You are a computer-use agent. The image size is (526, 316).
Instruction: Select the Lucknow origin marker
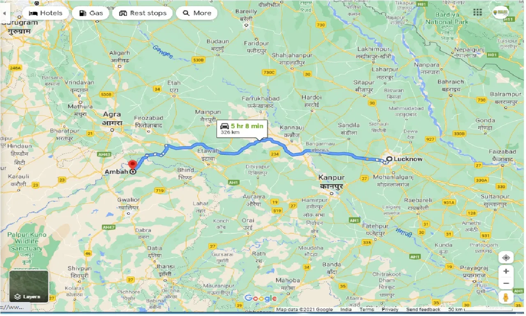coord(388,160)
